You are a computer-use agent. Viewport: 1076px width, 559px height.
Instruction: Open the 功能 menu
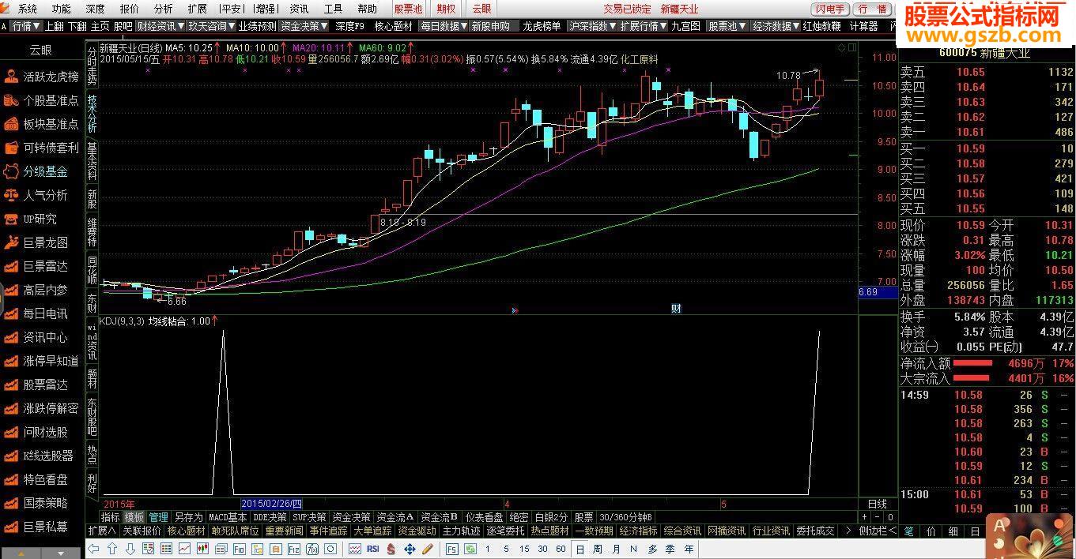[x=61, y=9]
